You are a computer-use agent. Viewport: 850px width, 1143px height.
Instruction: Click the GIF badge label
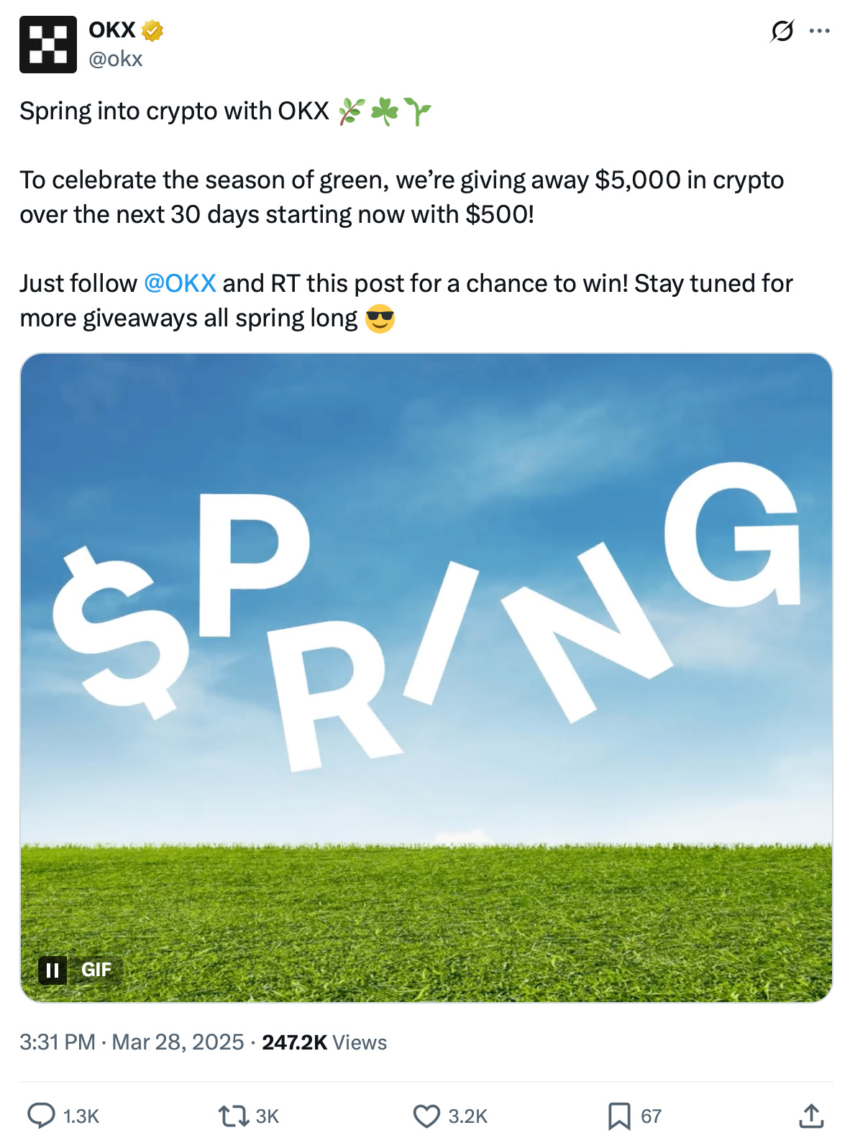tap(96, 970)
